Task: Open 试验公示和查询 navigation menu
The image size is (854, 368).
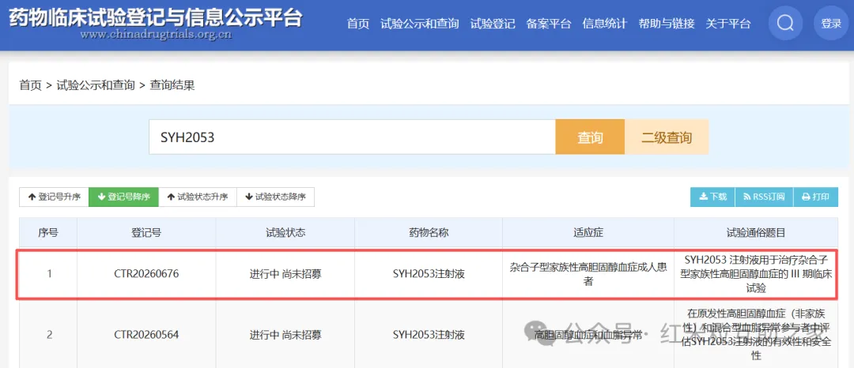Action: pyautogui.click(x=419, y=24)
